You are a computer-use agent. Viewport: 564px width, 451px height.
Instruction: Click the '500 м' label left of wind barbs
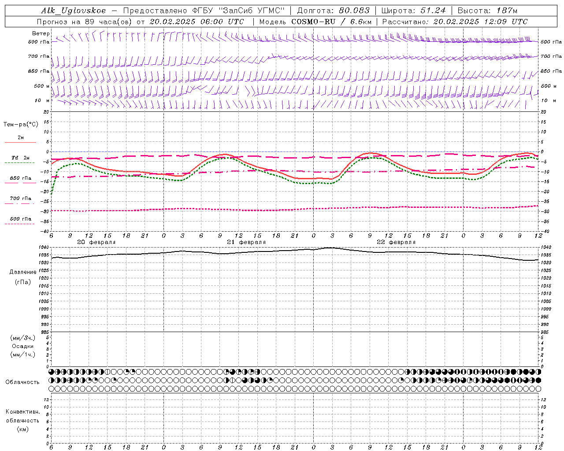(41, 86)
